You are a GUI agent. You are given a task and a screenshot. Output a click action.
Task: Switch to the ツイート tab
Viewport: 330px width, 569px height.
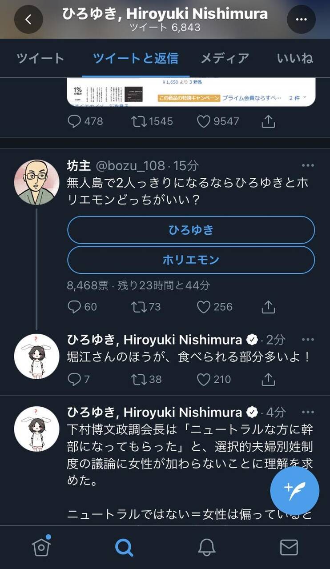(40, 58)
